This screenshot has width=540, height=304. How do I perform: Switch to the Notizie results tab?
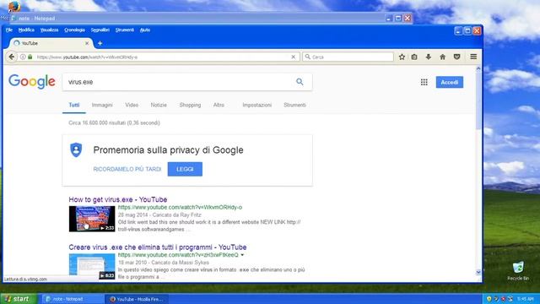pos(159,105)
